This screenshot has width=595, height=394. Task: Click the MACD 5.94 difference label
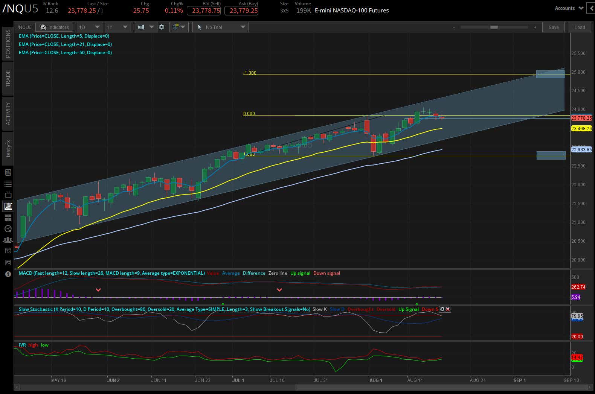pos(575,297)
